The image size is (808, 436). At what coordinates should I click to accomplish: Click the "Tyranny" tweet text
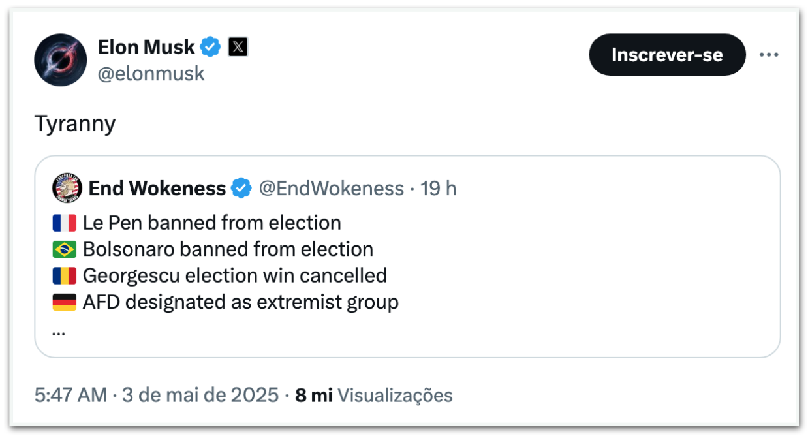point(75,123)
